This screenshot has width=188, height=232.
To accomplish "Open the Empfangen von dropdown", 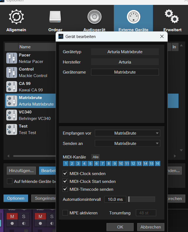I will click(x=127, y=133).
